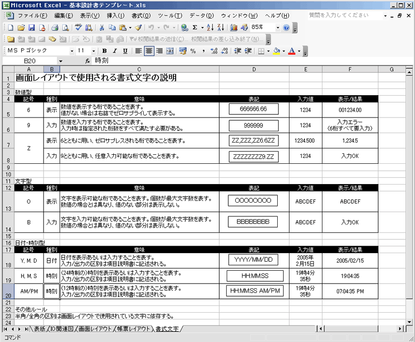Cut selection with the scissors icon
This screenshot has width=415, height=342.
pyautogui.click(x=102, y=28)
